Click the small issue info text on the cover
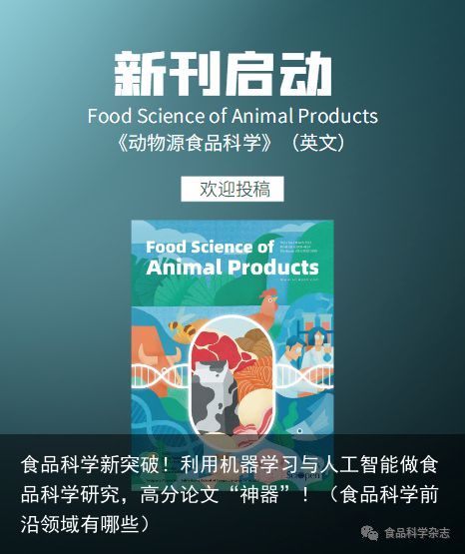Image resolution: width=465 pixels, height=554 pixels. pos(298,247)
